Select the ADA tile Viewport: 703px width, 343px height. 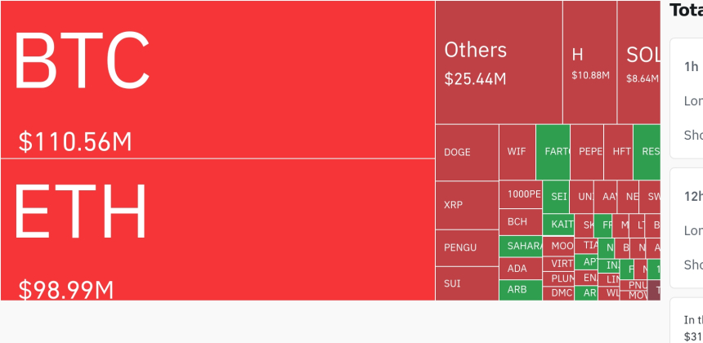coord(521,269)
